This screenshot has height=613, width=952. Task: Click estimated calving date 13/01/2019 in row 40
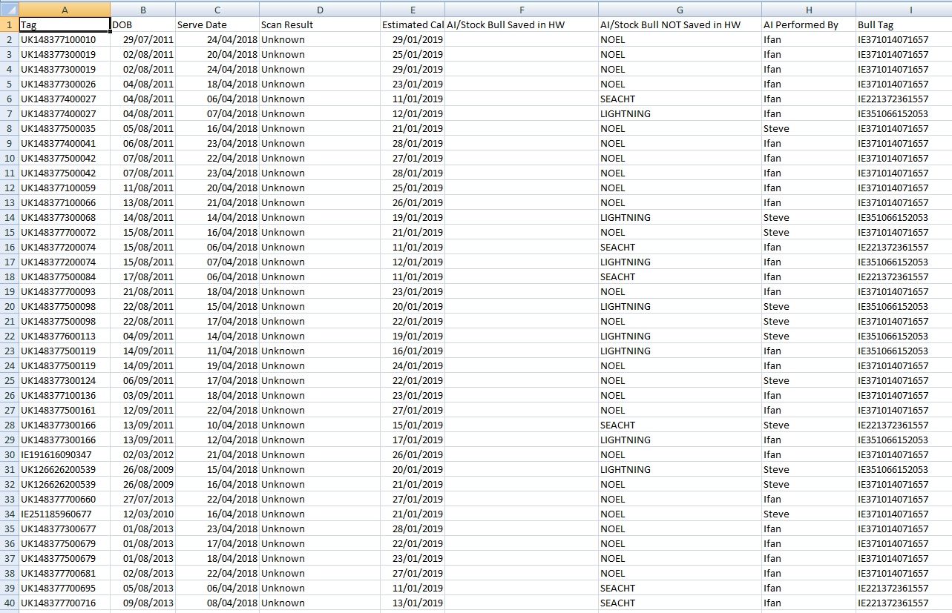click(413, 603)
